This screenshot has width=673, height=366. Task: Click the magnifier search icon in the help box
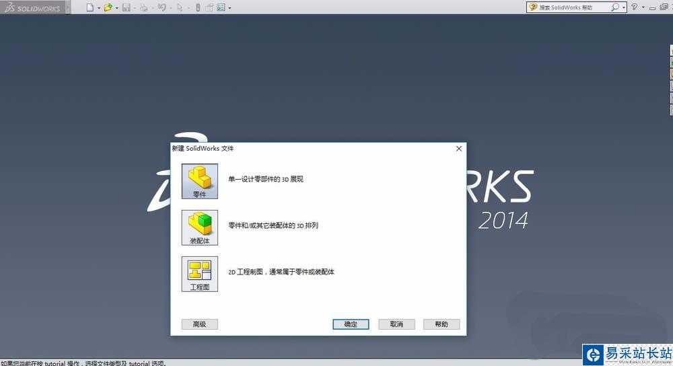point(614,7)
